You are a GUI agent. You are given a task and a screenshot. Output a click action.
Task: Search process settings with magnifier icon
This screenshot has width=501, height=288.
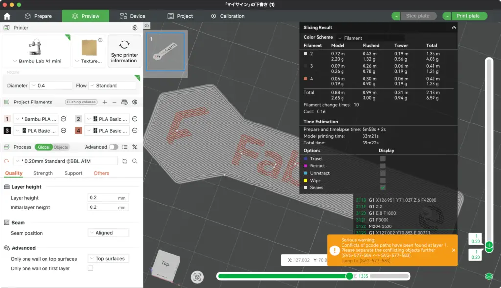pos(135,161)
